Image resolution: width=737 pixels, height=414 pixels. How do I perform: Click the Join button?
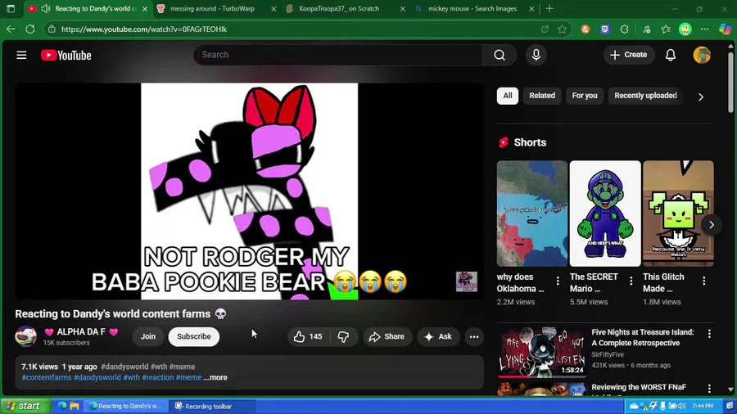pos(148,336)
